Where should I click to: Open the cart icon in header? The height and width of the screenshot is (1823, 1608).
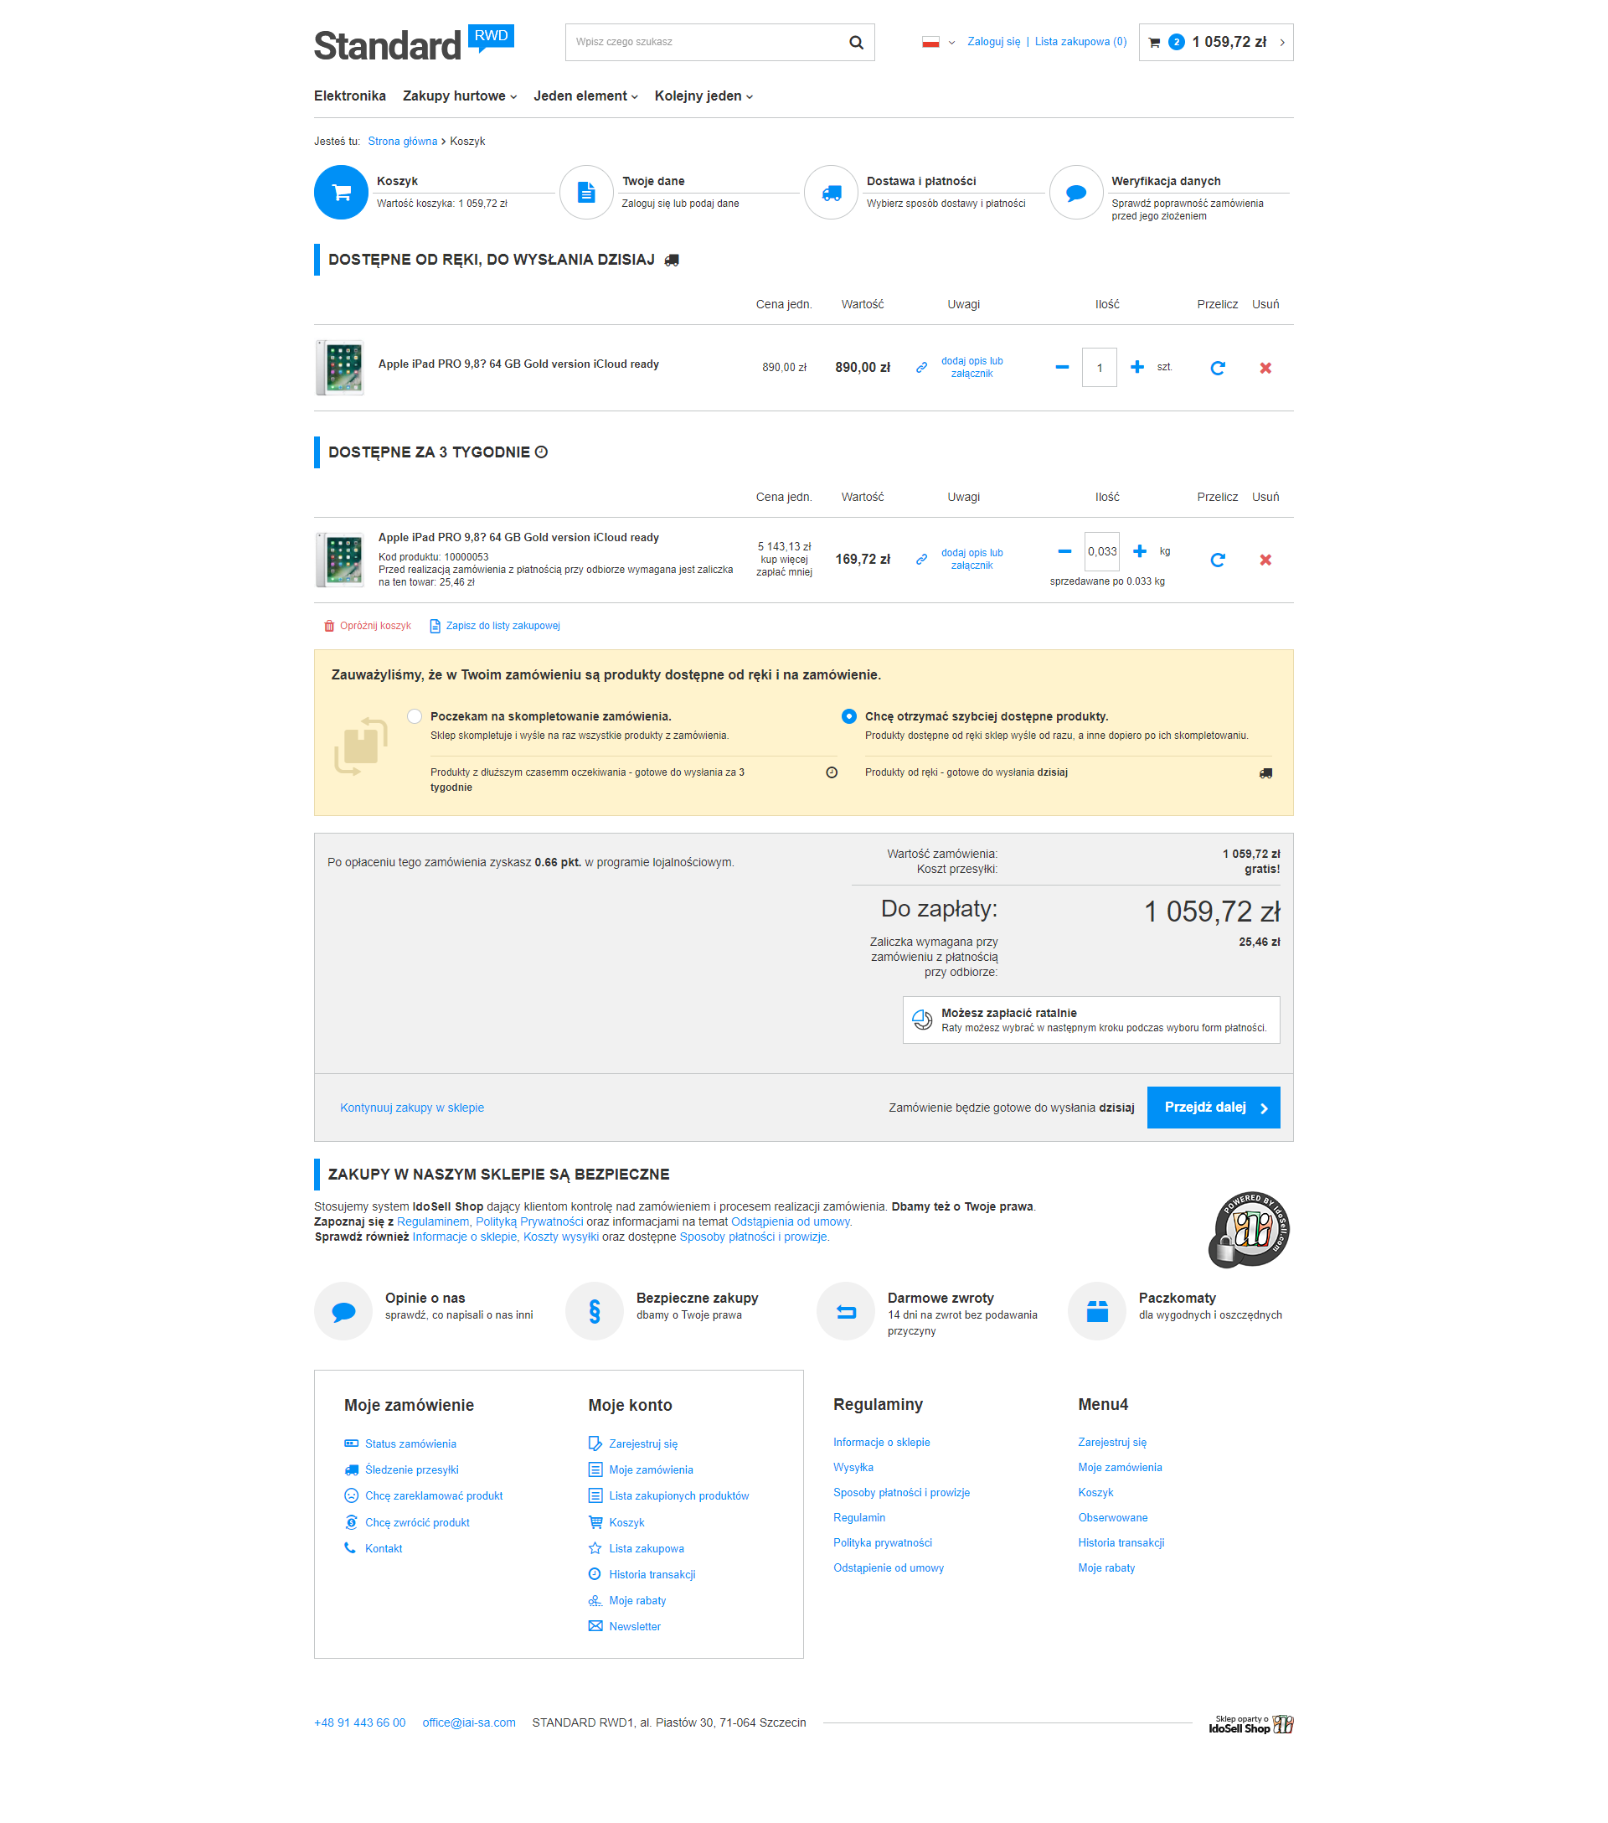coord(1154,42)
